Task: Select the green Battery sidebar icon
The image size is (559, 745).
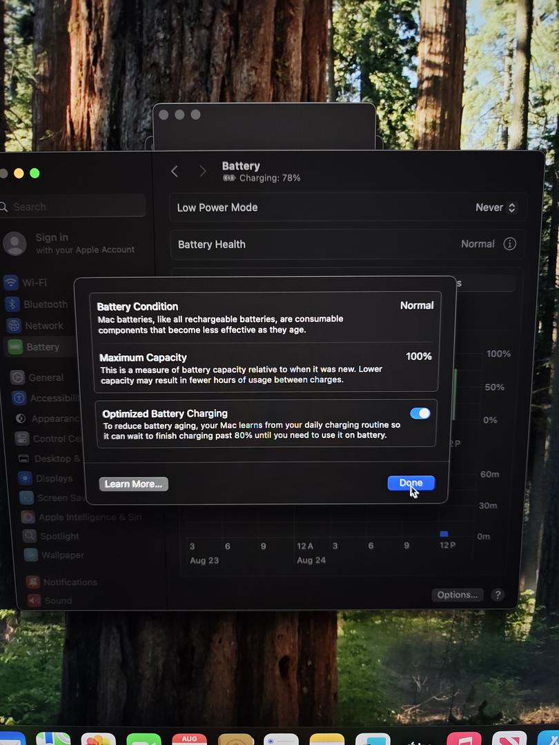Action: (x=15, y=347)
